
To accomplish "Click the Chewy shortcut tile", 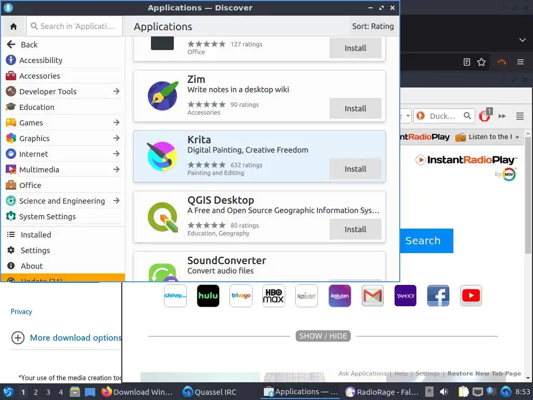I will tap(175, 296).
